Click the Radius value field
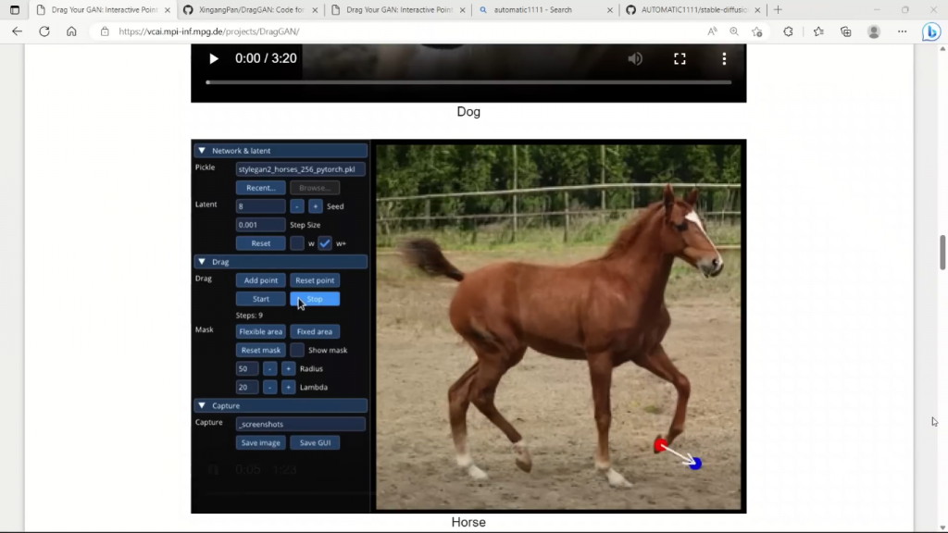This screenshot has height=533, width=948. point(247,368)
